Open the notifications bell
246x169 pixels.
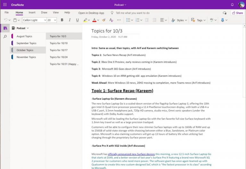point(232,5)
